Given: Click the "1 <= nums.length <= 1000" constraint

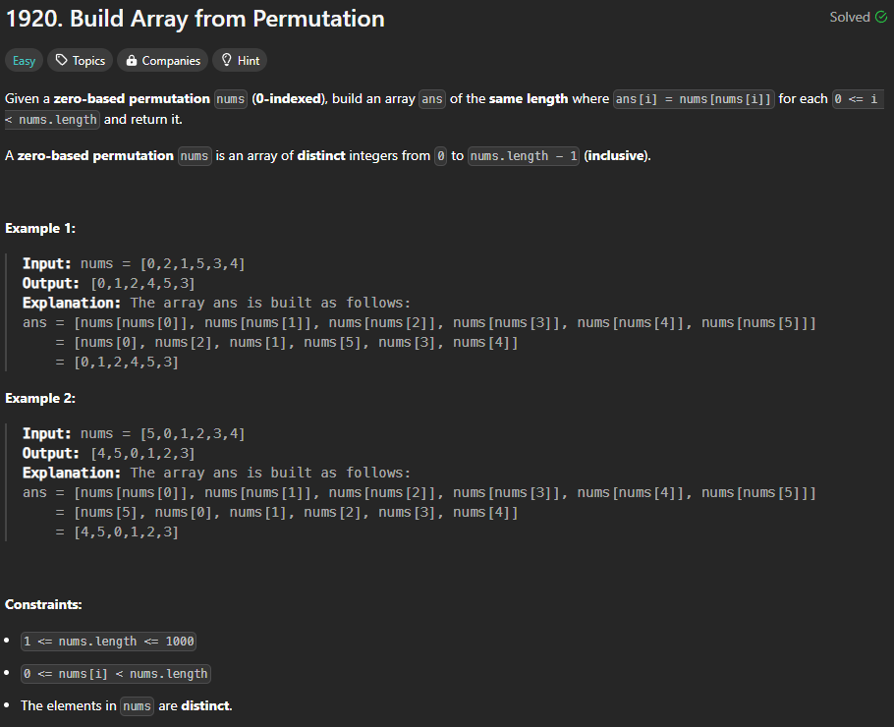Looking at the screenshot, I should point(109,642).
